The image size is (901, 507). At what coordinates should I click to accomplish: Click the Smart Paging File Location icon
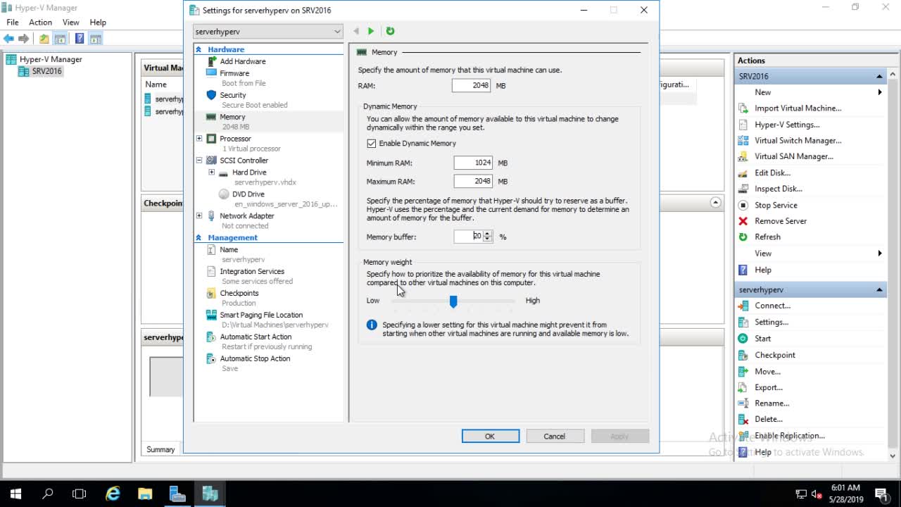click(x=211, y=315)
